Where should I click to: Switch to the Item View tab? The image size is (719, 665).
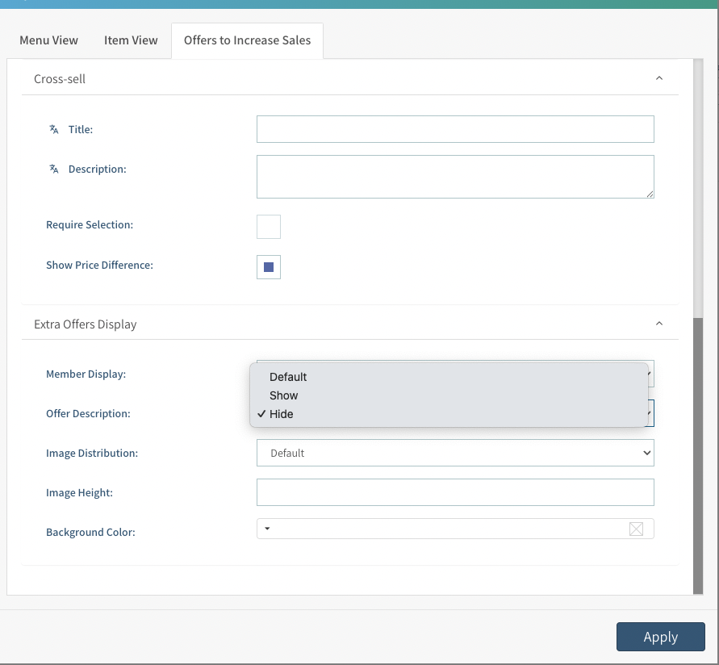point(131,40)
